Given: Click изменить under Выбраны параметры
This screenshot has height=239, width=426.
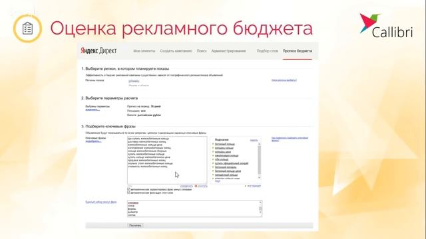Looking at the screenshot, I should point(93,110).
